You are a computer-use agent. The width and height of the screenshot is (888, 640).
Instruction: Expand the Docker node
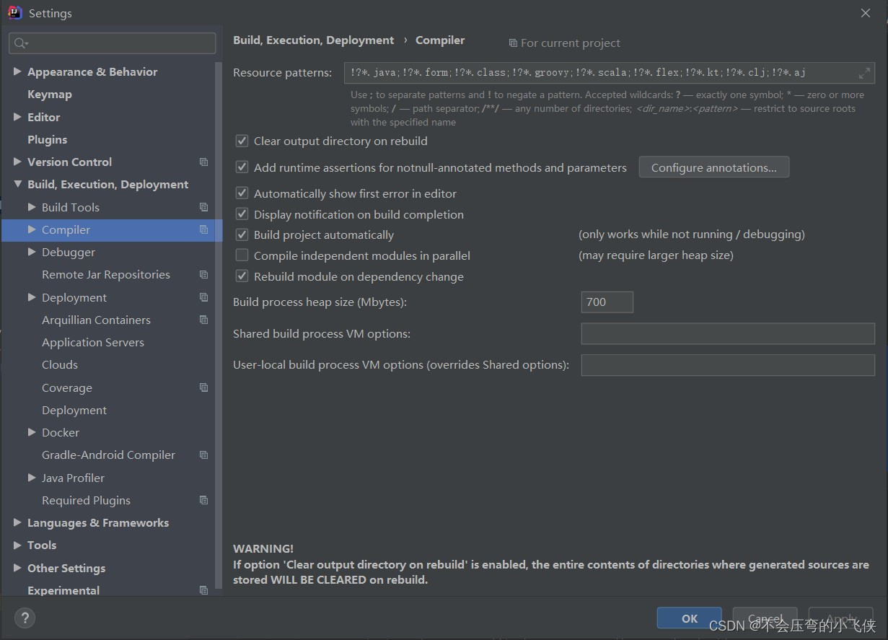coord(32,432)
